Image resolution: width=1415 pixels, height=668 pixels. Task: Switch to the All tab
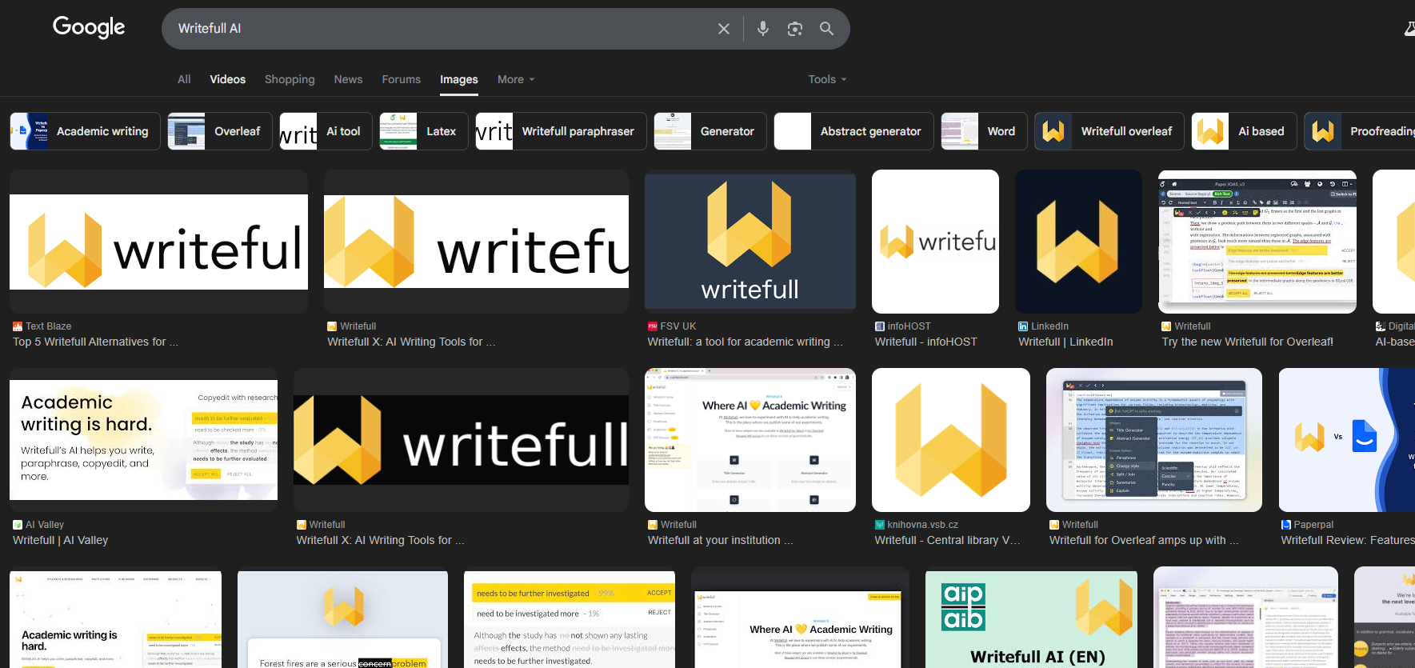click(184, 79)
